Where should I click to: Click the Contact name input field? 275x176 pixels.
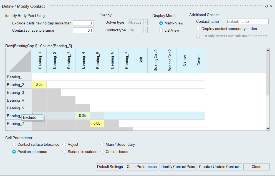tap(247, 22)
